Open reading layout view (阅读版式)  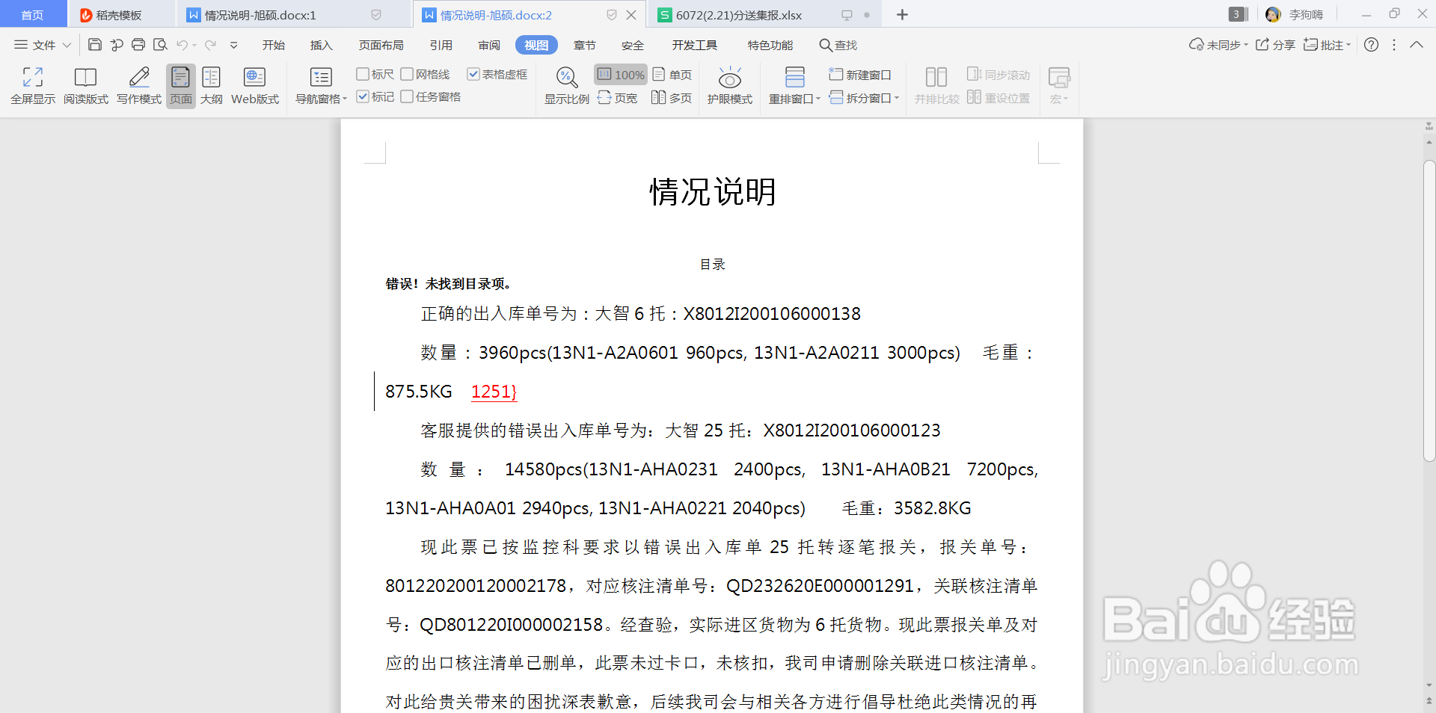[85, 84]
